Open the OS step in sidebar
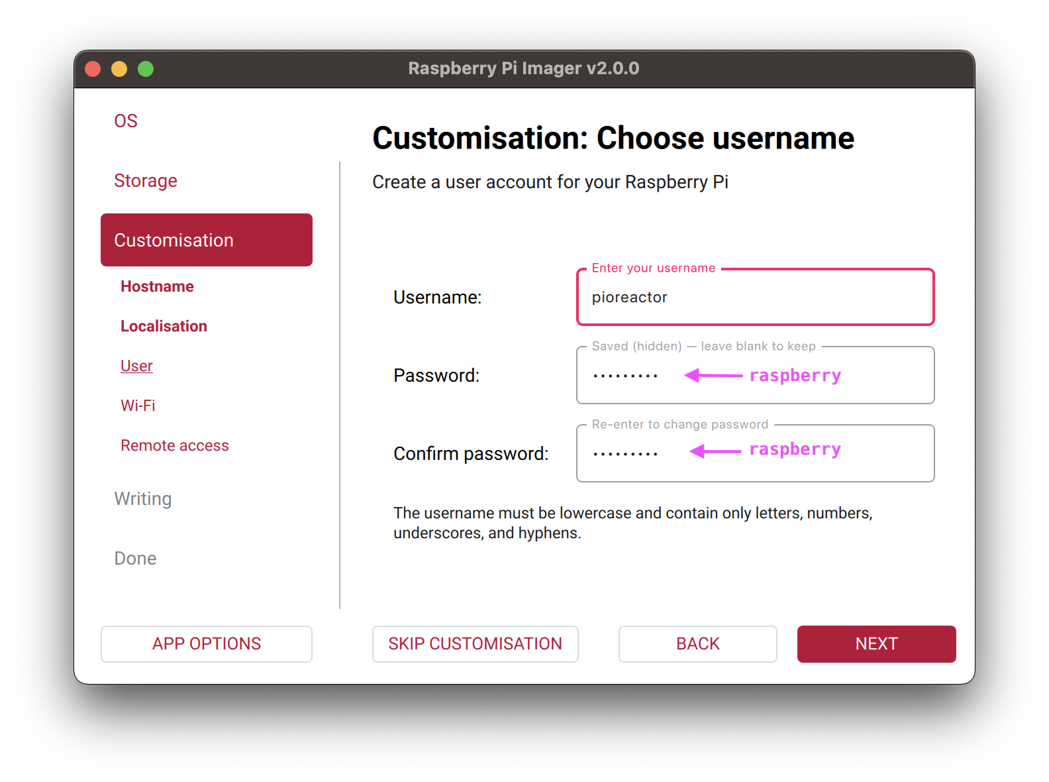 126,121
